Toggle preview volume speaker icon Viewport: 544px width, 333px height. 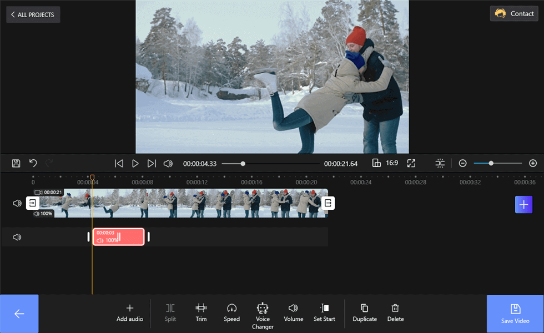(168, 163)
